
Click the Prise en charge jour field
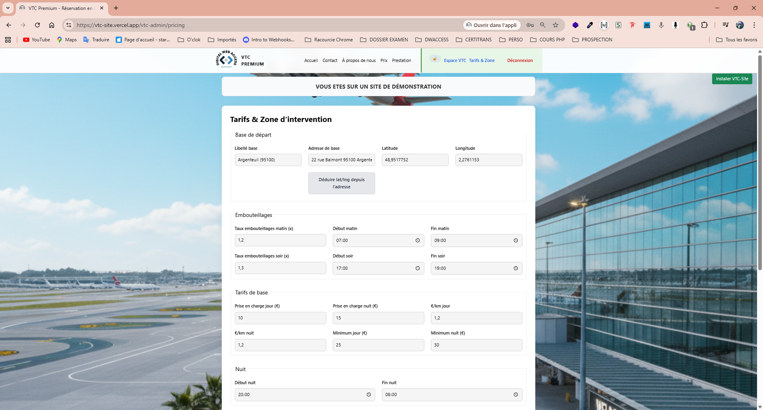click(x=280, y=318)
